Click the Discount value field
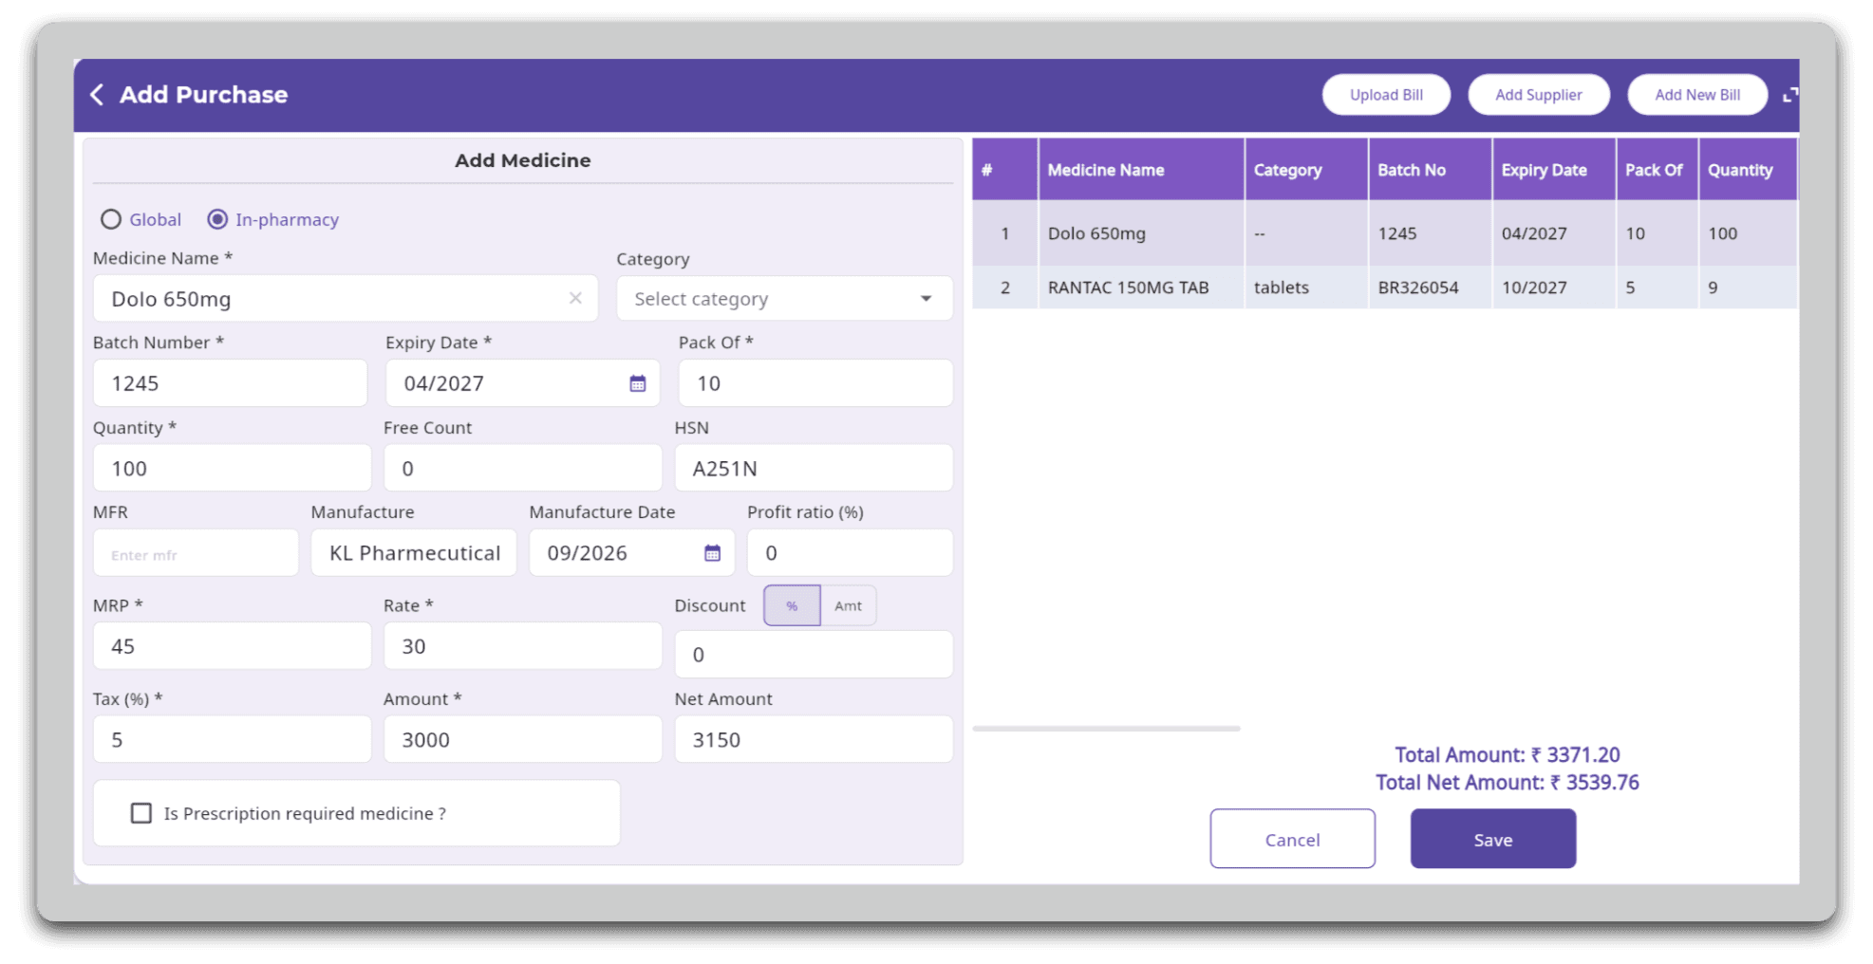The height and width of the screenshot is (964, 1873). pos(814,655)
